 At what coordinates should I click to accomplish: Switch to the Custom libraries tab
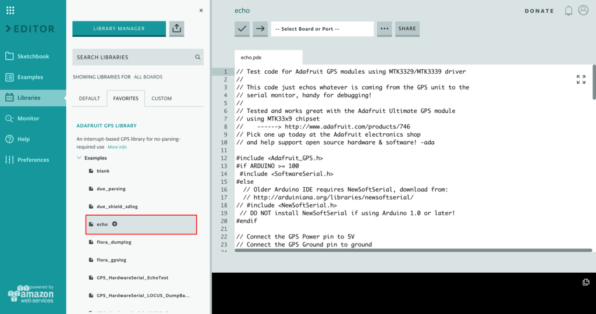pyautogui.click(x=162, y=98)
